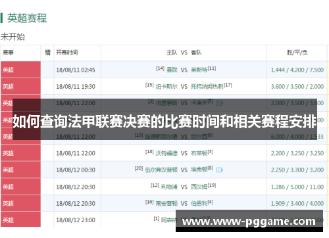This screenshot has width=329, height=238.
Task: Open 莱斯特 team link
Action: click(199, 70)
